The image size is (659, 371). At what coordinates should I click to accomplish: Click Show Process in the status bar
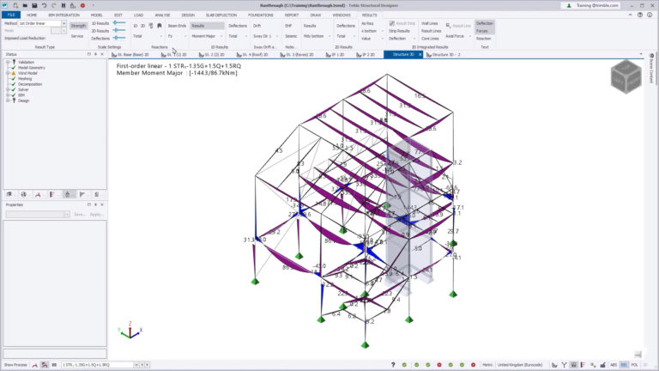point(15,365)
